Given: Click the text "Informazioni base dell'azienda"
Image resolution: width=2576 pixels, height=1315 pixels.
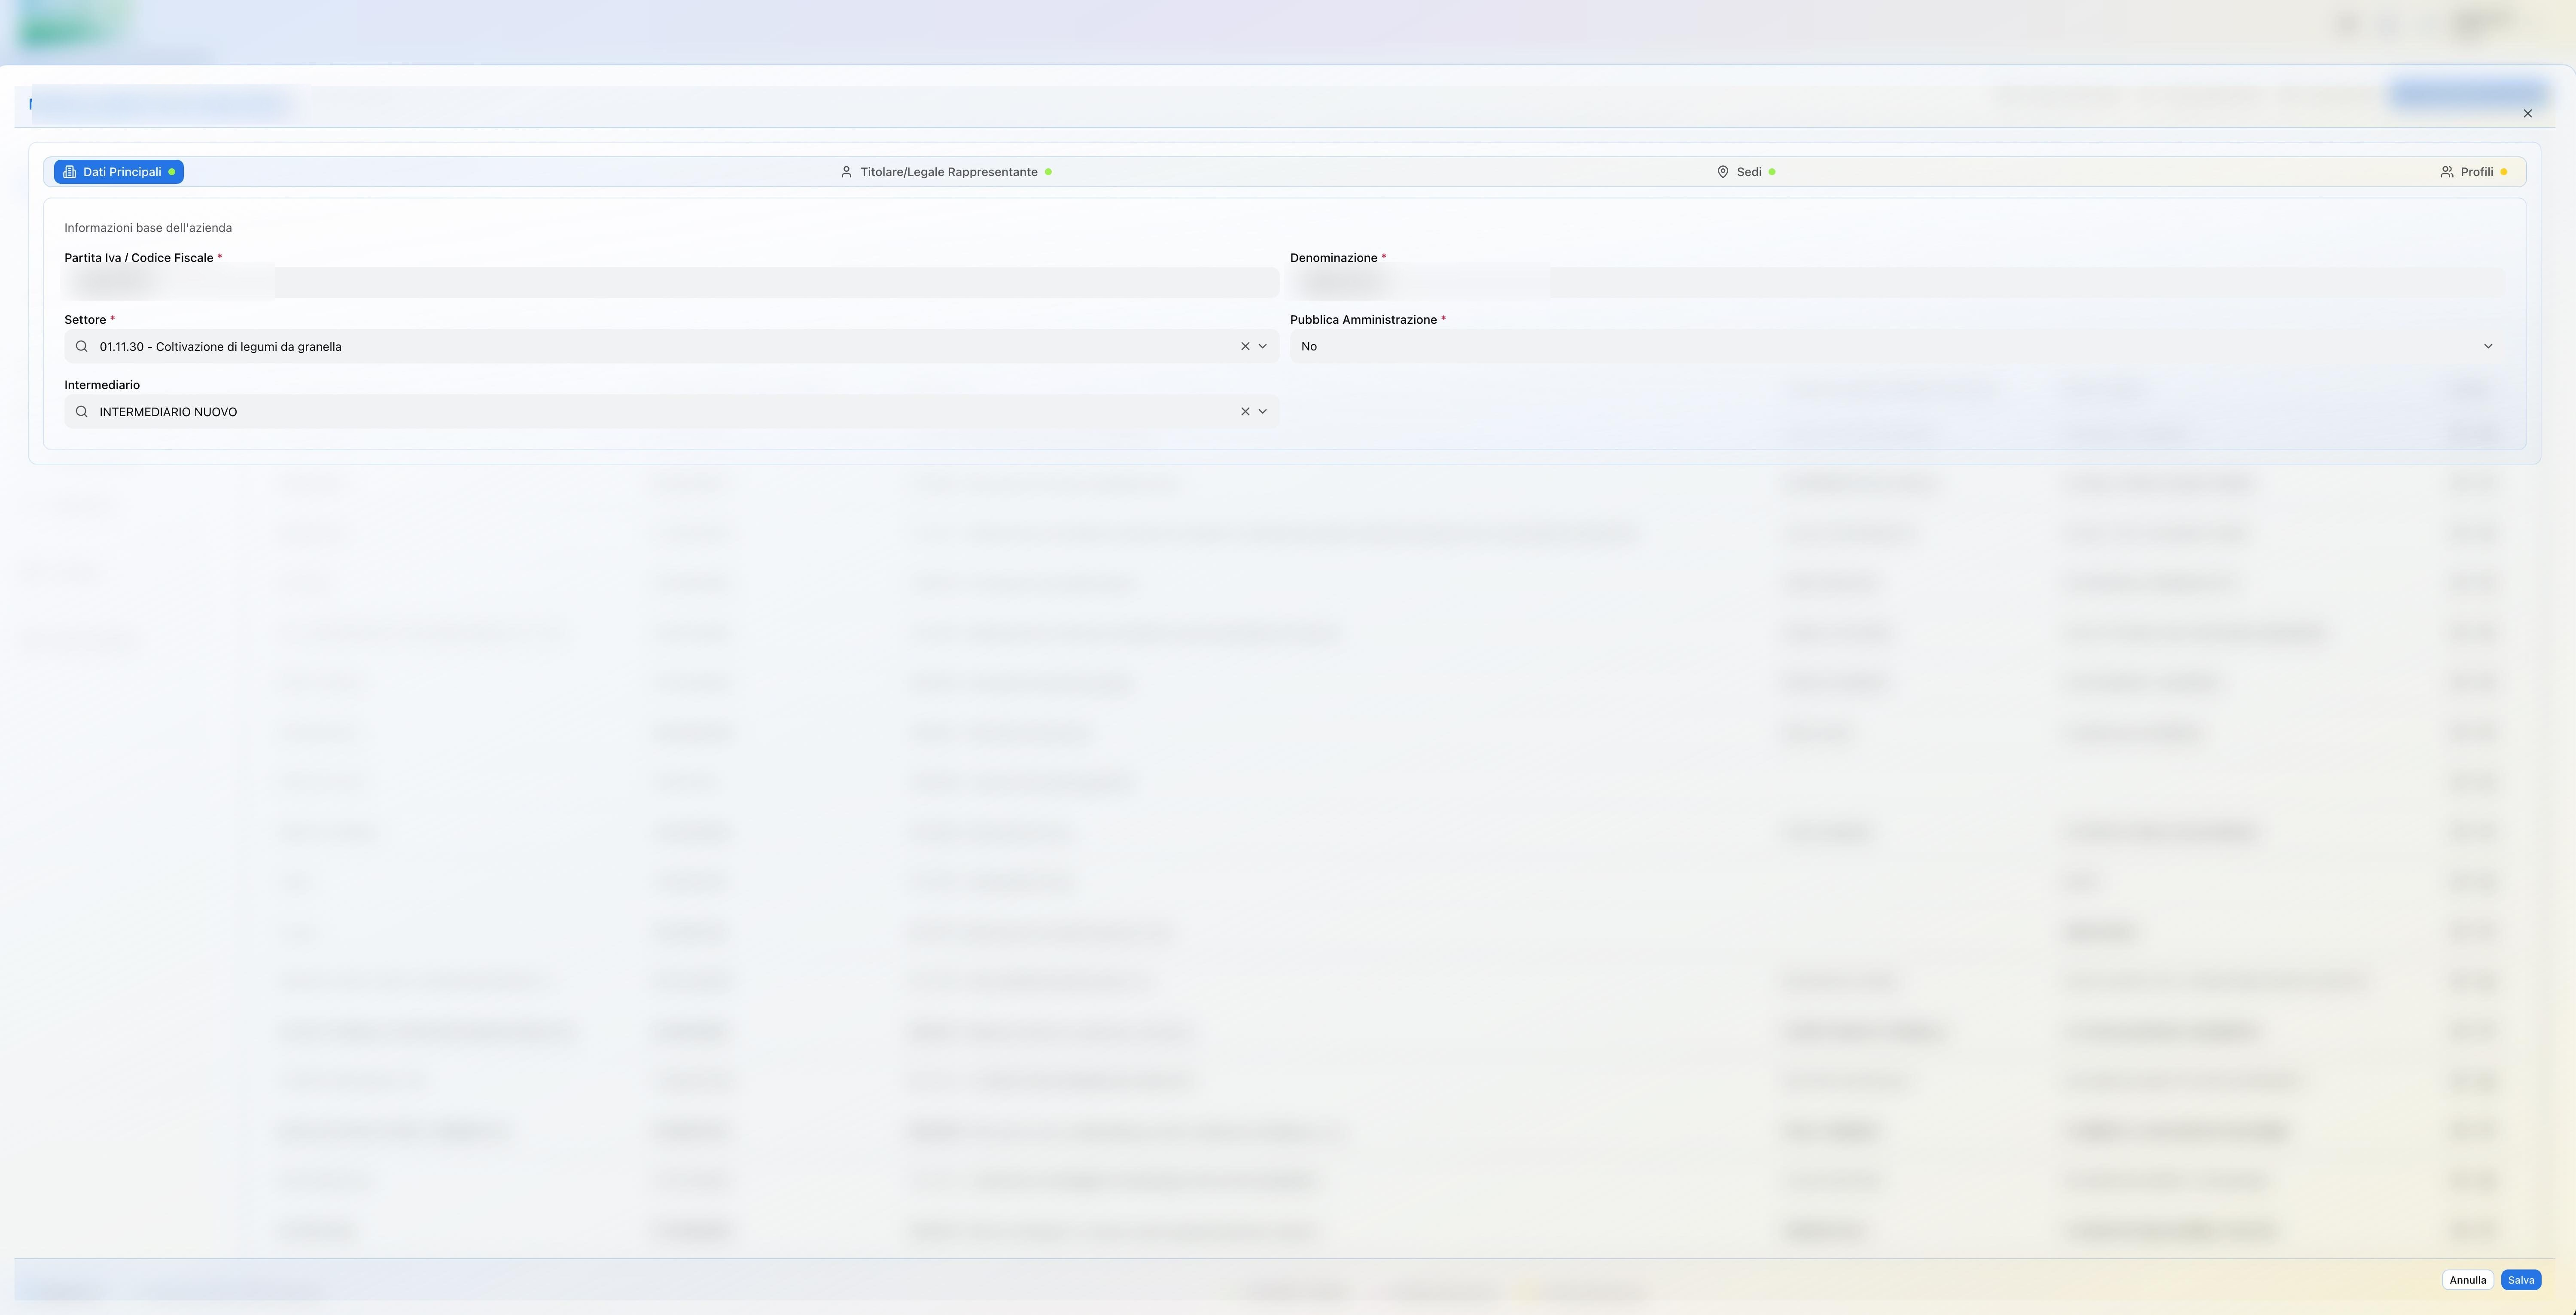Looking at the screenshot, I should pos(148,228).
